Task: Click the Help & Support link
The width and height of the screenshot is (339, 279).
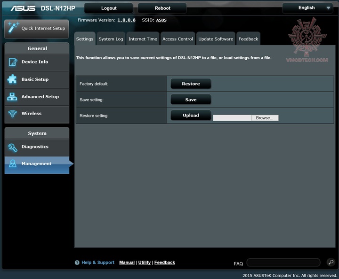Action: (x=98, y=263)
